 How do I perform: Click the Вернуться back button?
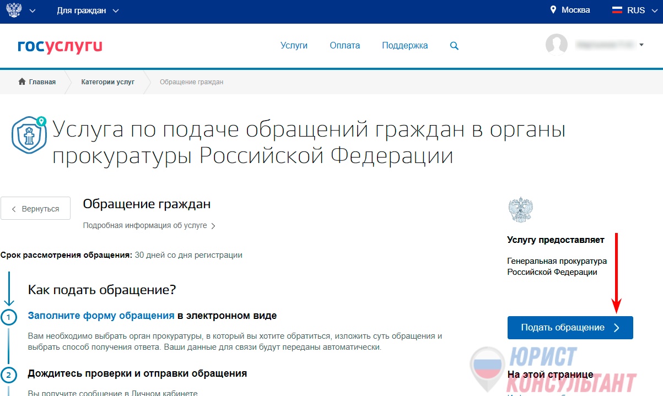[x=35, y=208]
